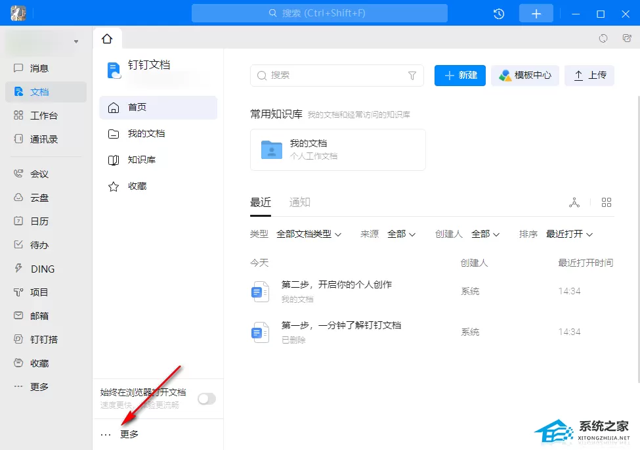Open document in new window icon
The width and height of the screenshot is (640, 450).
click(x=627, y=38)
